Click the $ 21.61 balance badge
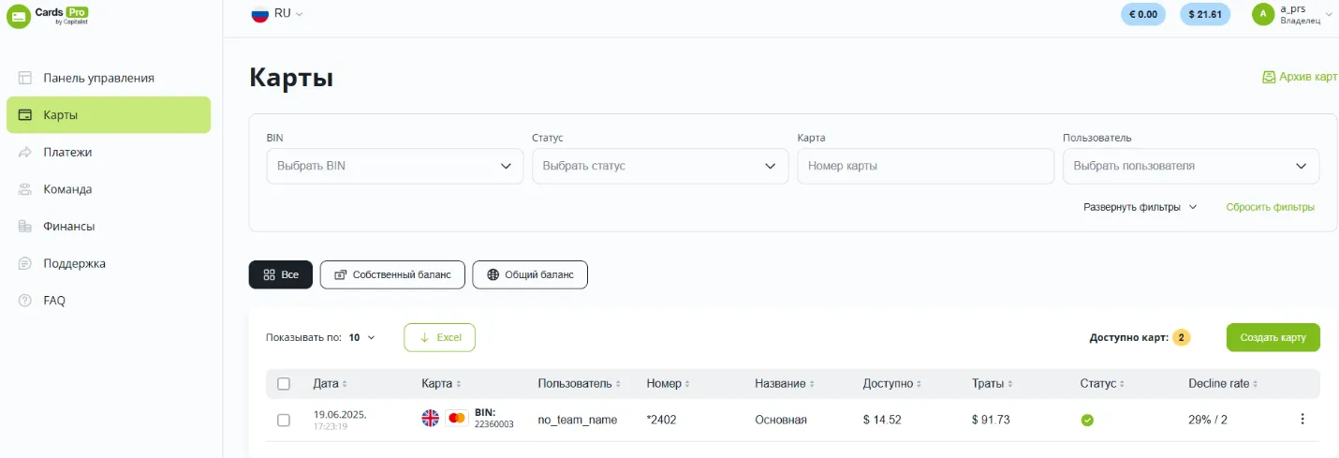1339x458 pixels. (1205, 14)
